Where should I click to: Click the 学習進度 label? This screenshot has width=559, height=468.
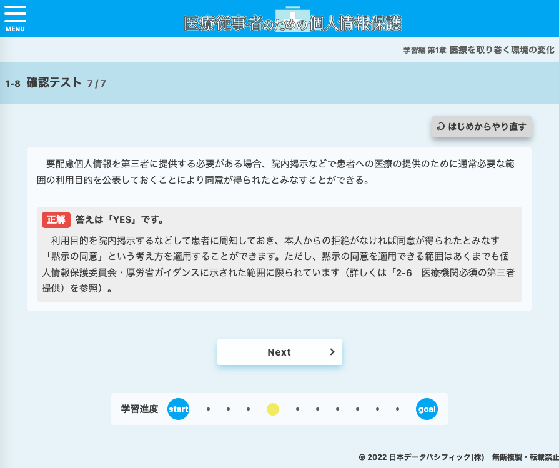139,409
